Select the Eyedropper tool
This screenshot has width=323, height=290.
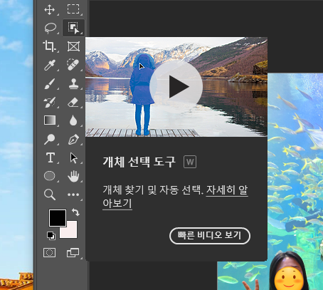click(x=50, y=65)
